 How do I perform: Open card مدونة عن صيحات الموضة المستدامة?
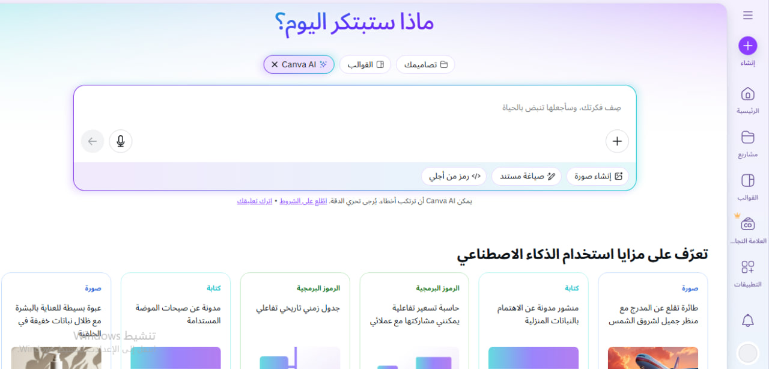click(175, 321)
